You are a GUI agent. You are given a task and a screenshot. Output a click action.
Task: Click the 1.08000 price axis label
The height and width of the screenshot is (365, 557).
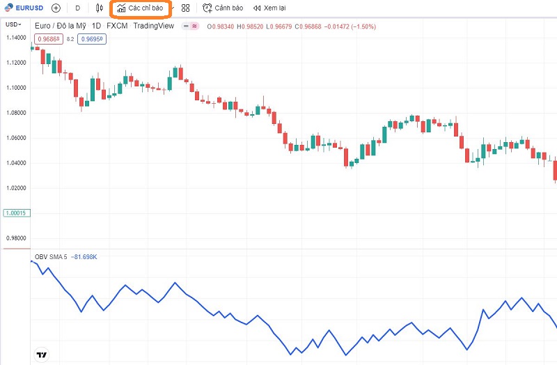coord(16,113)
